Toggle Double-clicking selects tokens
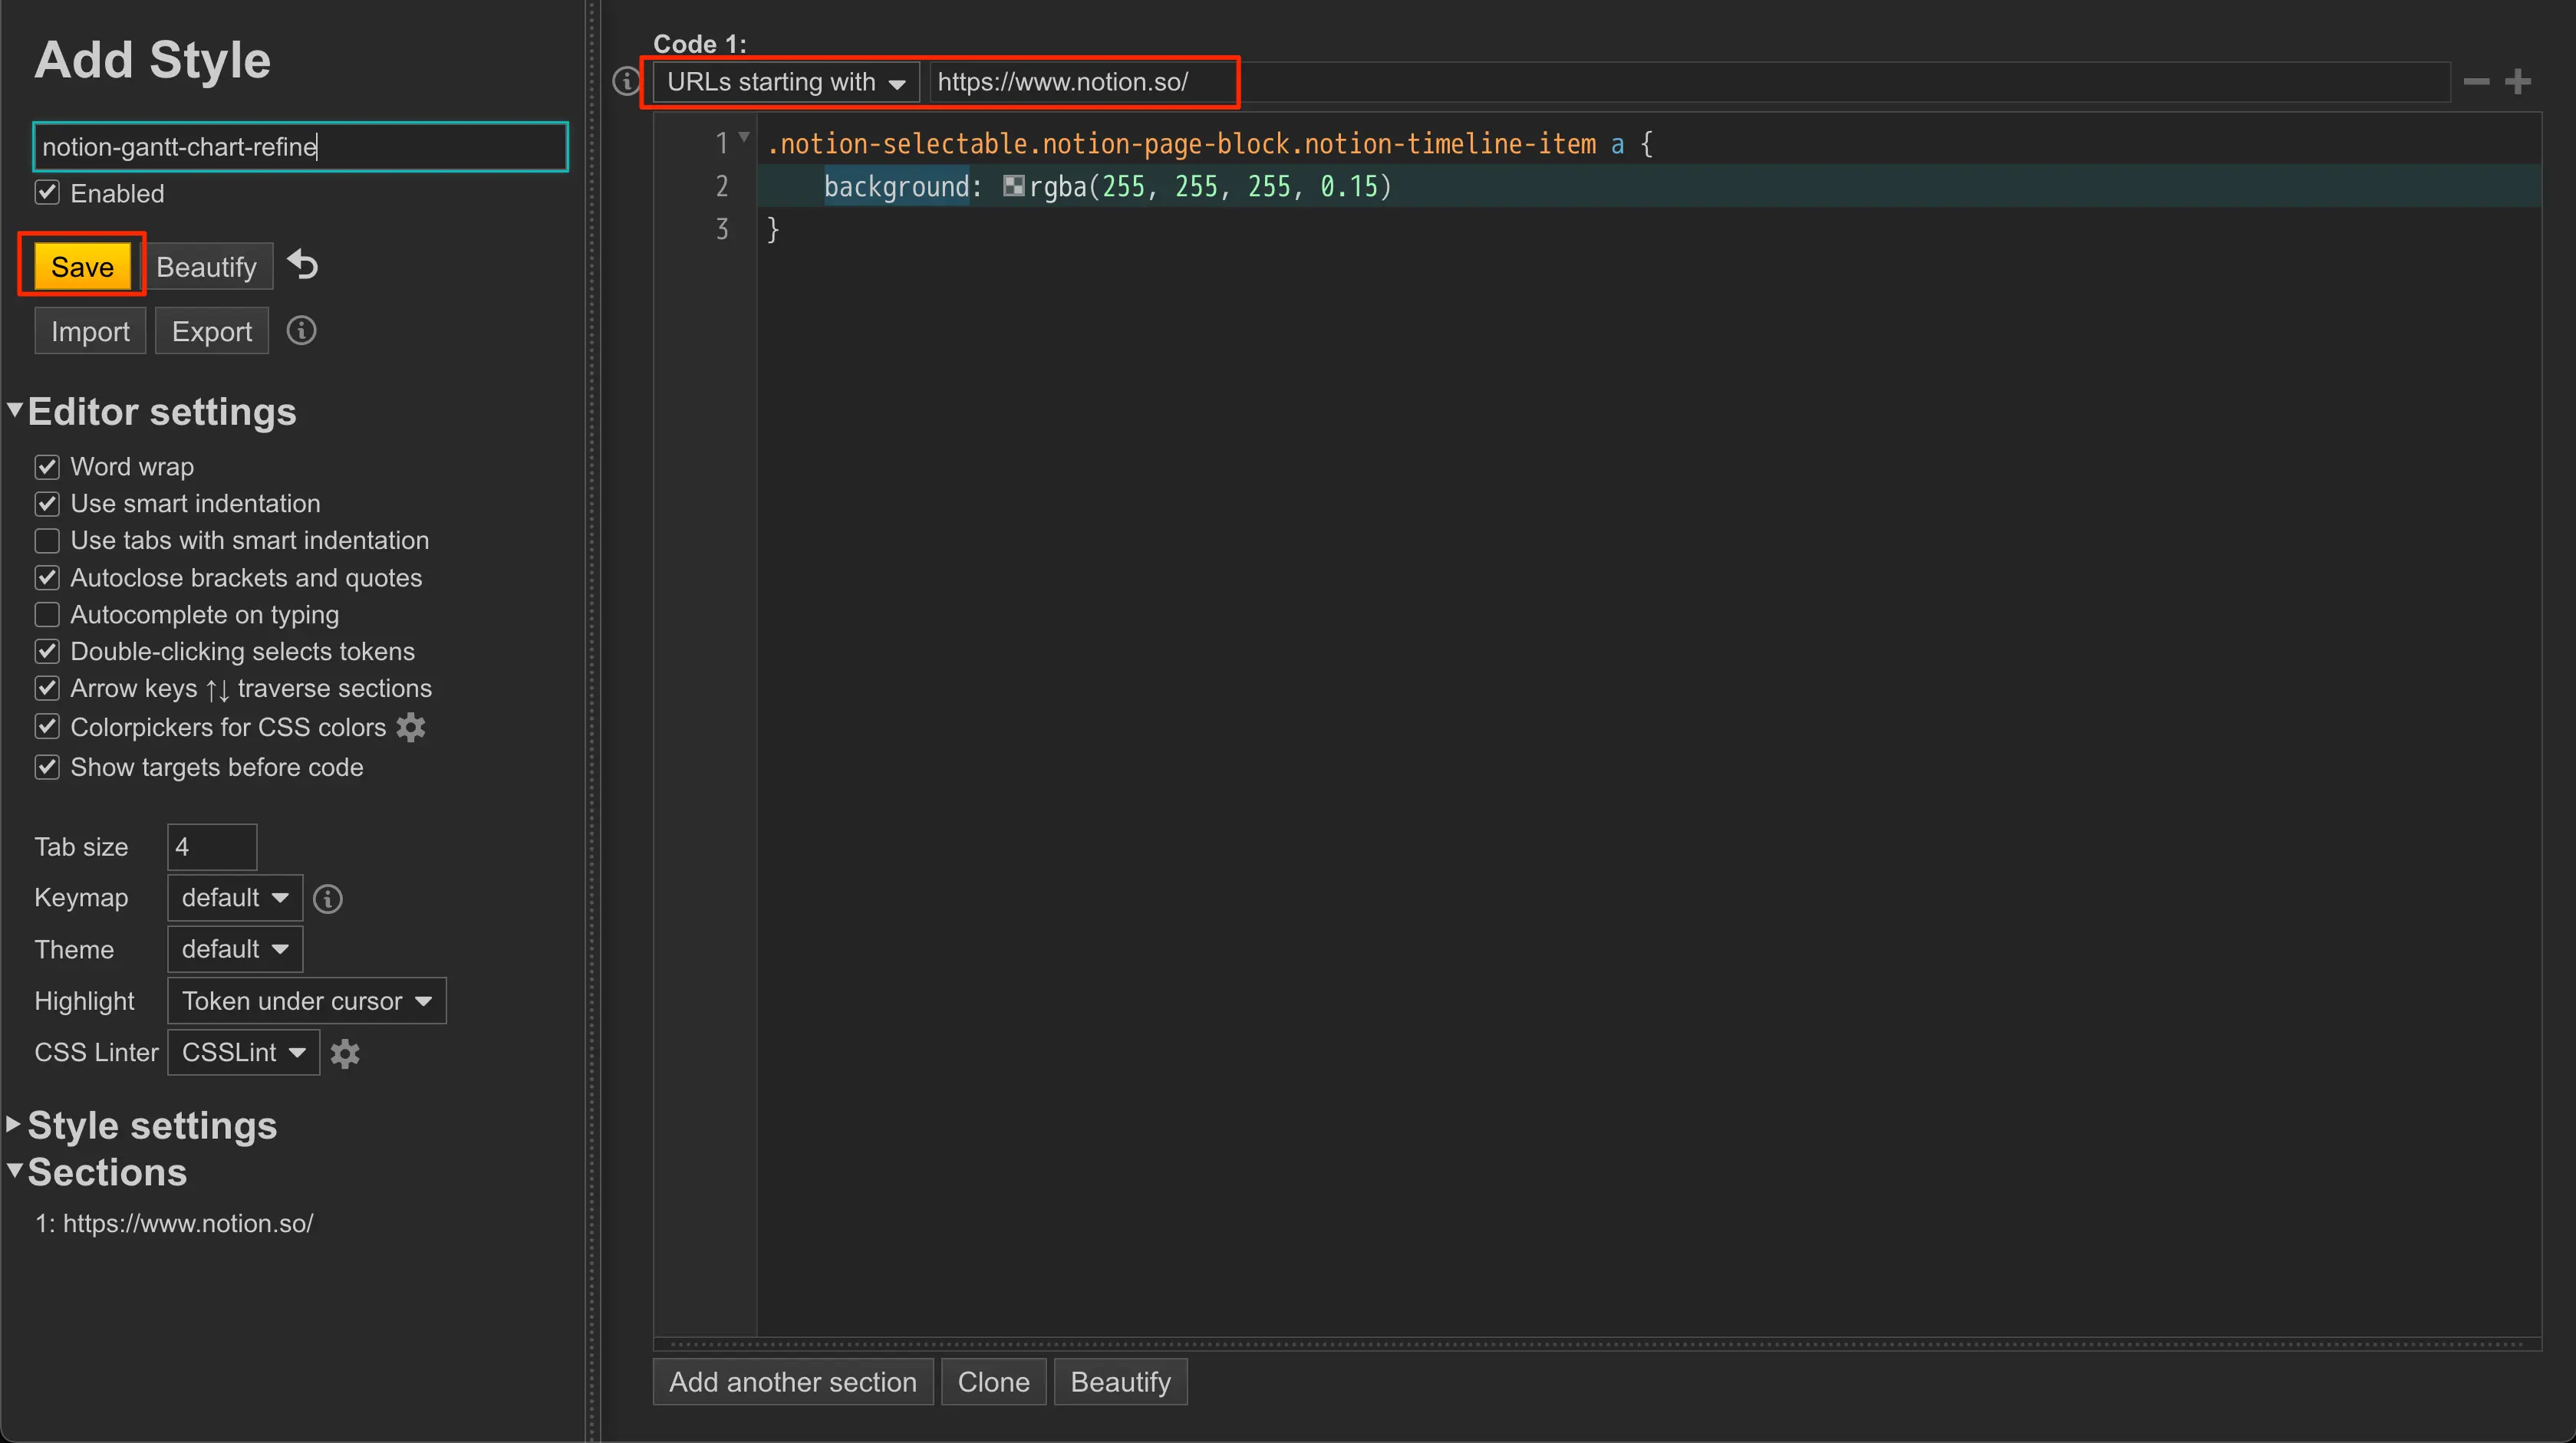The image size is (2576, 1443). [x=47, y=652]
